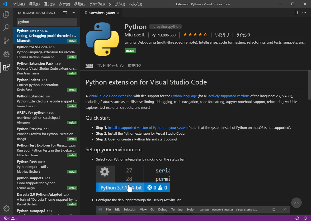Click the five-star rating of Python extension
Viewport: 311px width, 221px height.
pos(195,35)
